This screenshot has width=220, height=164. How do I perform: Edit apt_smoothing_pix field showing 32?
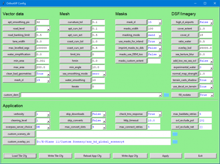(x=43, y=22)
